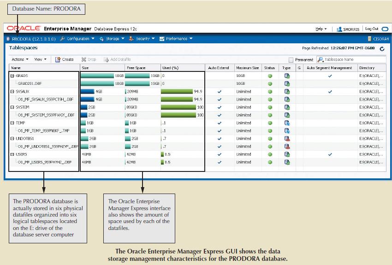Image resolution: width=392 pixels, height=265 pixels.
Task: Click the magnifier search icon in Tablespace Name
Action: (320, 59)
